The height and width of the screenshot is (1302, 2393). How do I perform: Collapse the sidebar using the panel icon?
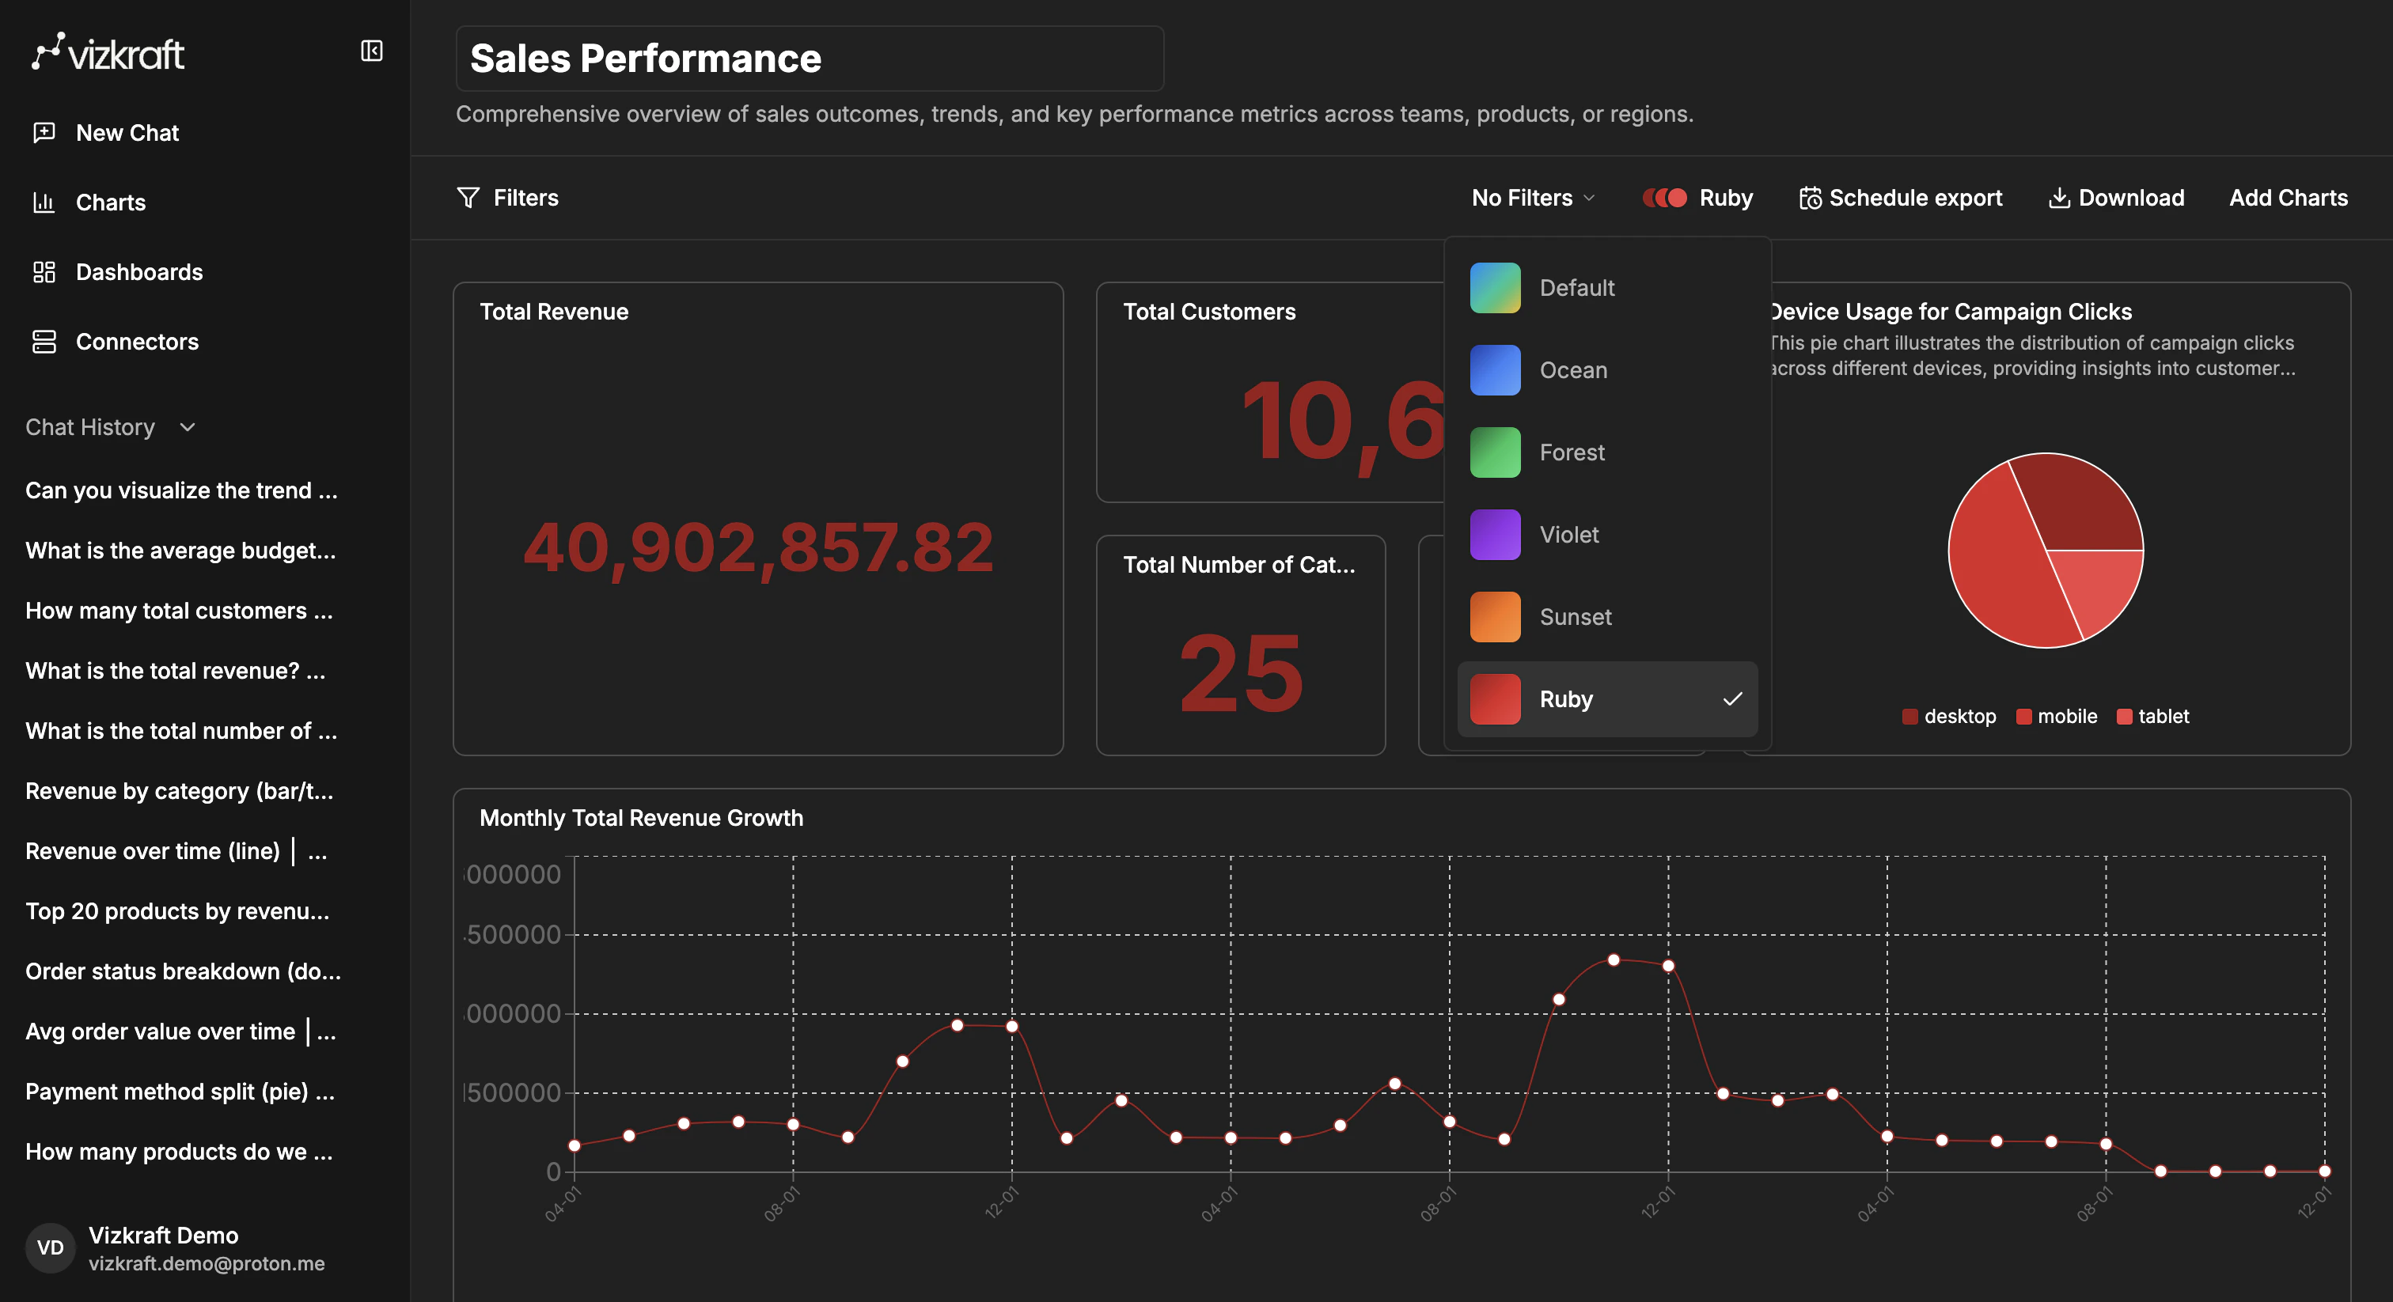click(372, 51)
